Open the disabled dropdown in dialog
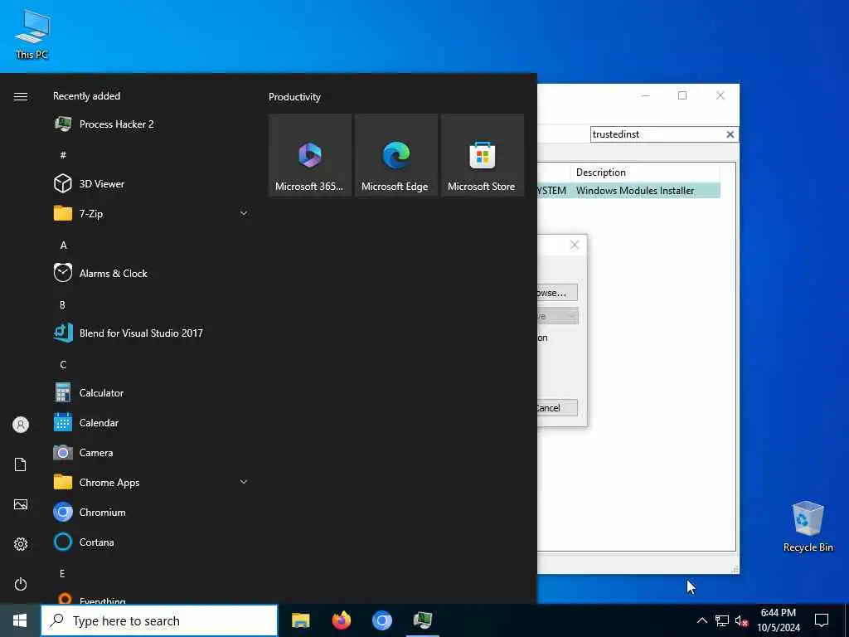Viewport: 849px width, 637px height. tap(558, 316)
